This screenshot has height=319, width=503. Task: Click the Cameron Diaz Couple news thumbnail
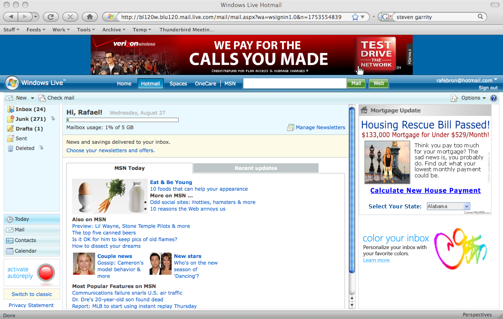84,264
